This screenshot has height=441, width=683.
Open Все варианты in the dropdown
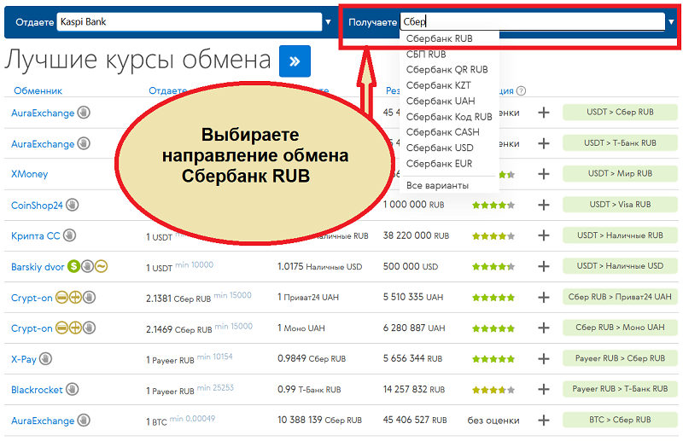coord(437,185)
